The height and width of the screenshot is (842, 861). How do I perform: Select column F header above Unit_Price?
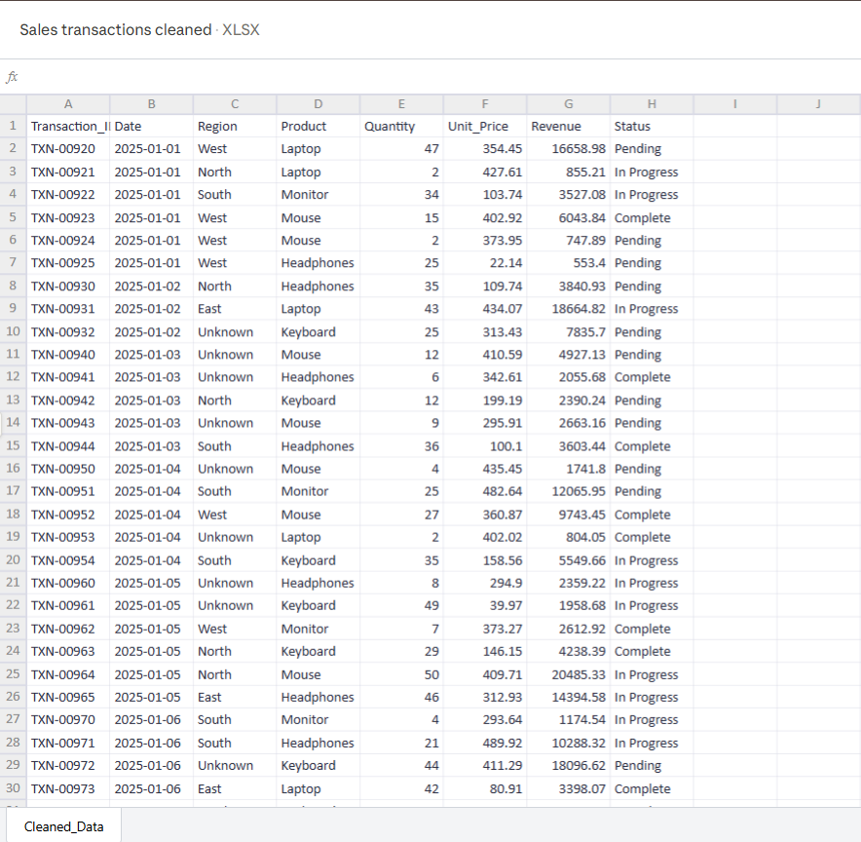tap(484, 104)
